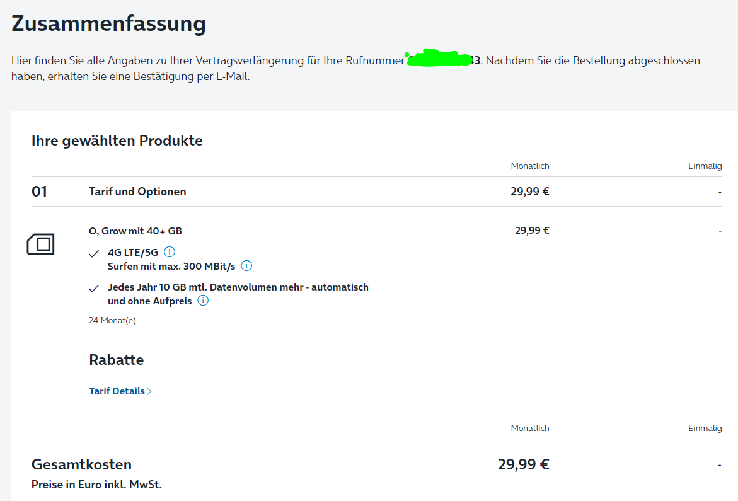This screenshot has width=738, height=501.
Task: Click the 'Zusammenfassung' page heading
Action: 108,24
